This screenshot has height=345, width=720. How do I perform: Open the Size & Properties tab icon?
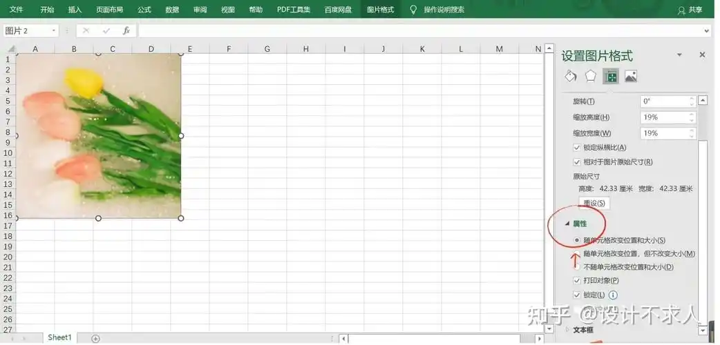611,77
